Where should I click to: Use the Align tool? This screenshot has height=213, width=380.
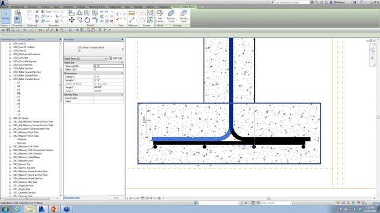[72, 12]
